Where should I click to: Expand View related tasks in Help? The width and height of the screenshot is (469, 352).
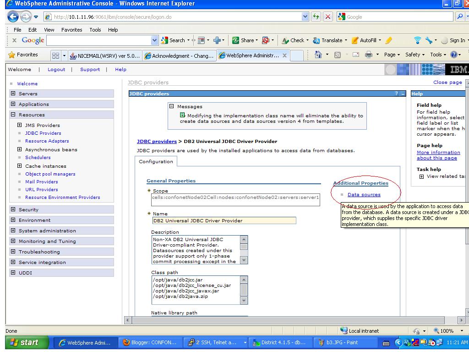[x=421, y=176]
